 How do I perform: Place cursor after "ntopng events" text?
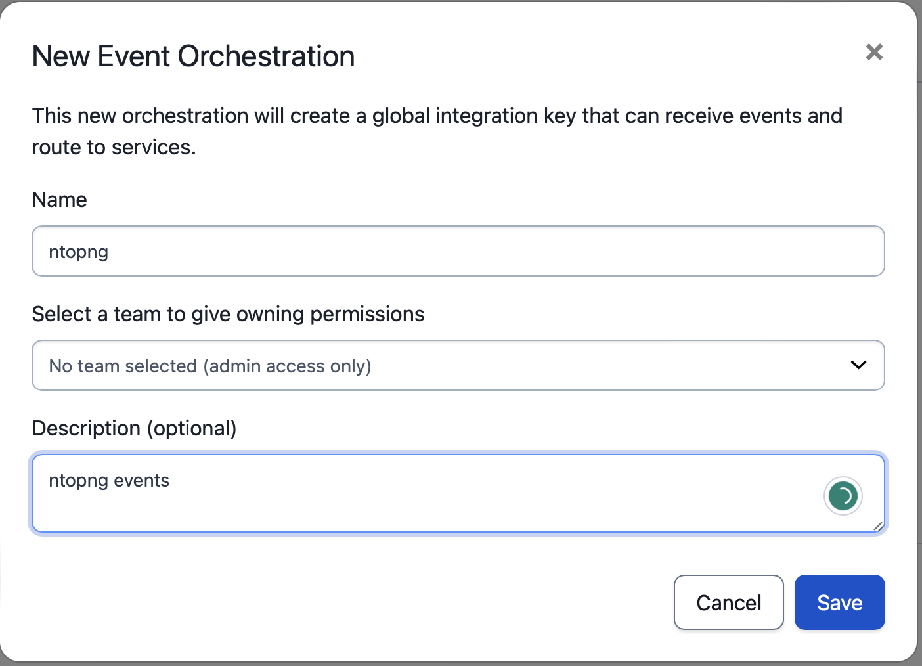171,481
